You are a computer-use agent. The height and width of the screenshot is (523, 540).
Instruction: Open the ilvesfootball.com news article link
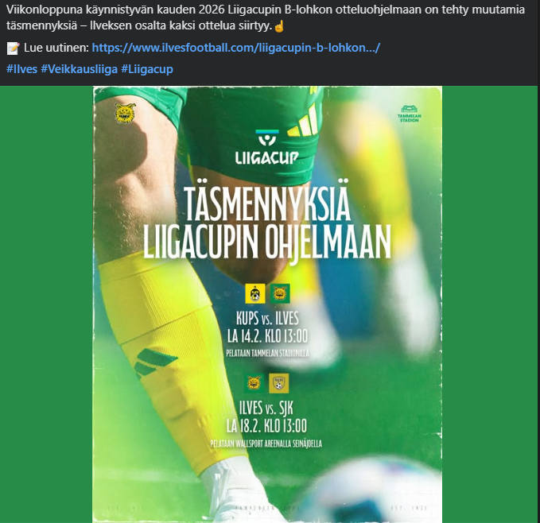236,48
